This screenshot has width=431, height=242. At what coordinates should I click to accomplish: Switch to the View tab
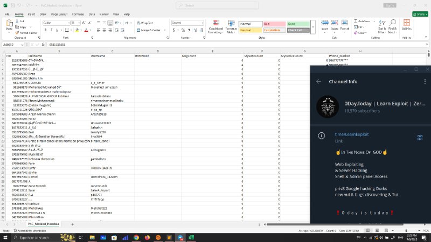(x=116, y=15)
